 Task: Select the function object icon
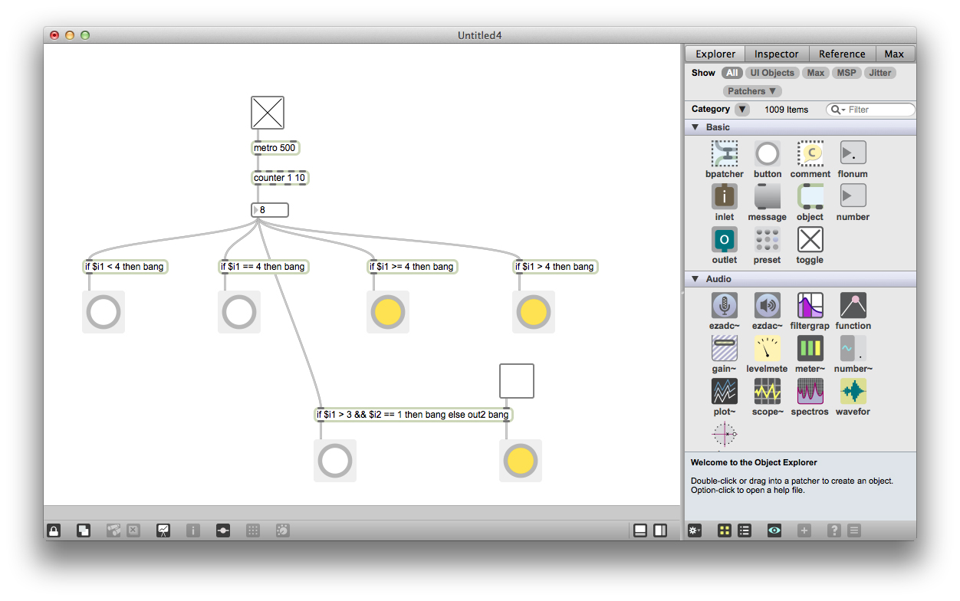click(853, 305)
